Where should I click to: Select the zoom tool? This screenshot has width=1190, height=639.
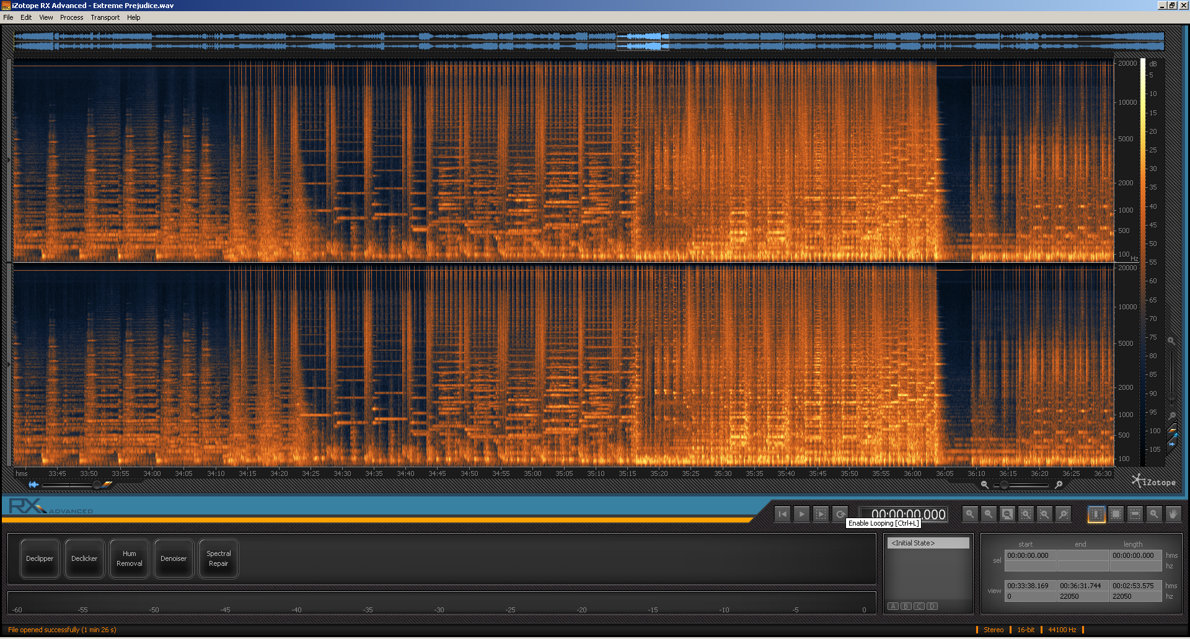pyautogui.click(x=1154, y=514)
